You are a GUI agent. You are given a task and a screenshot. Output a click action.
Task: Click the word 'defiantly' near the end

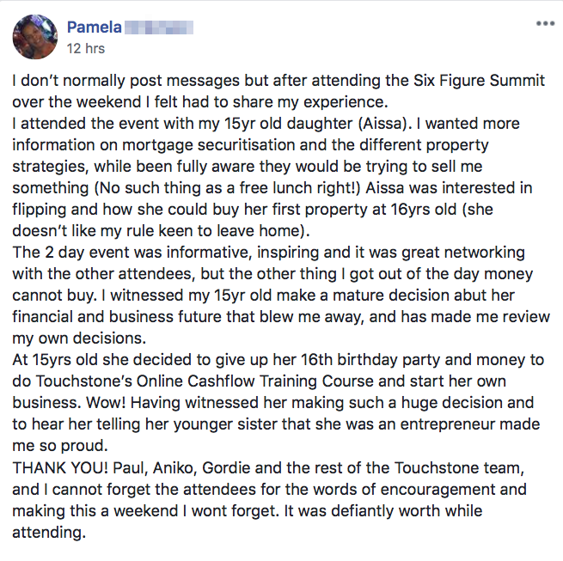[x=362, y=511]
